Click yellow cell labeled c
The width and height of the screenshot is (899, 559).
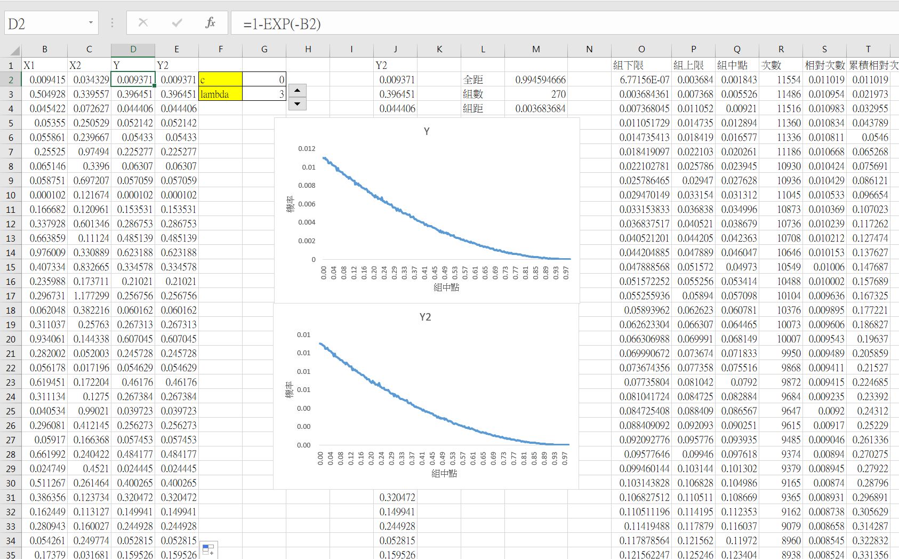221,79
